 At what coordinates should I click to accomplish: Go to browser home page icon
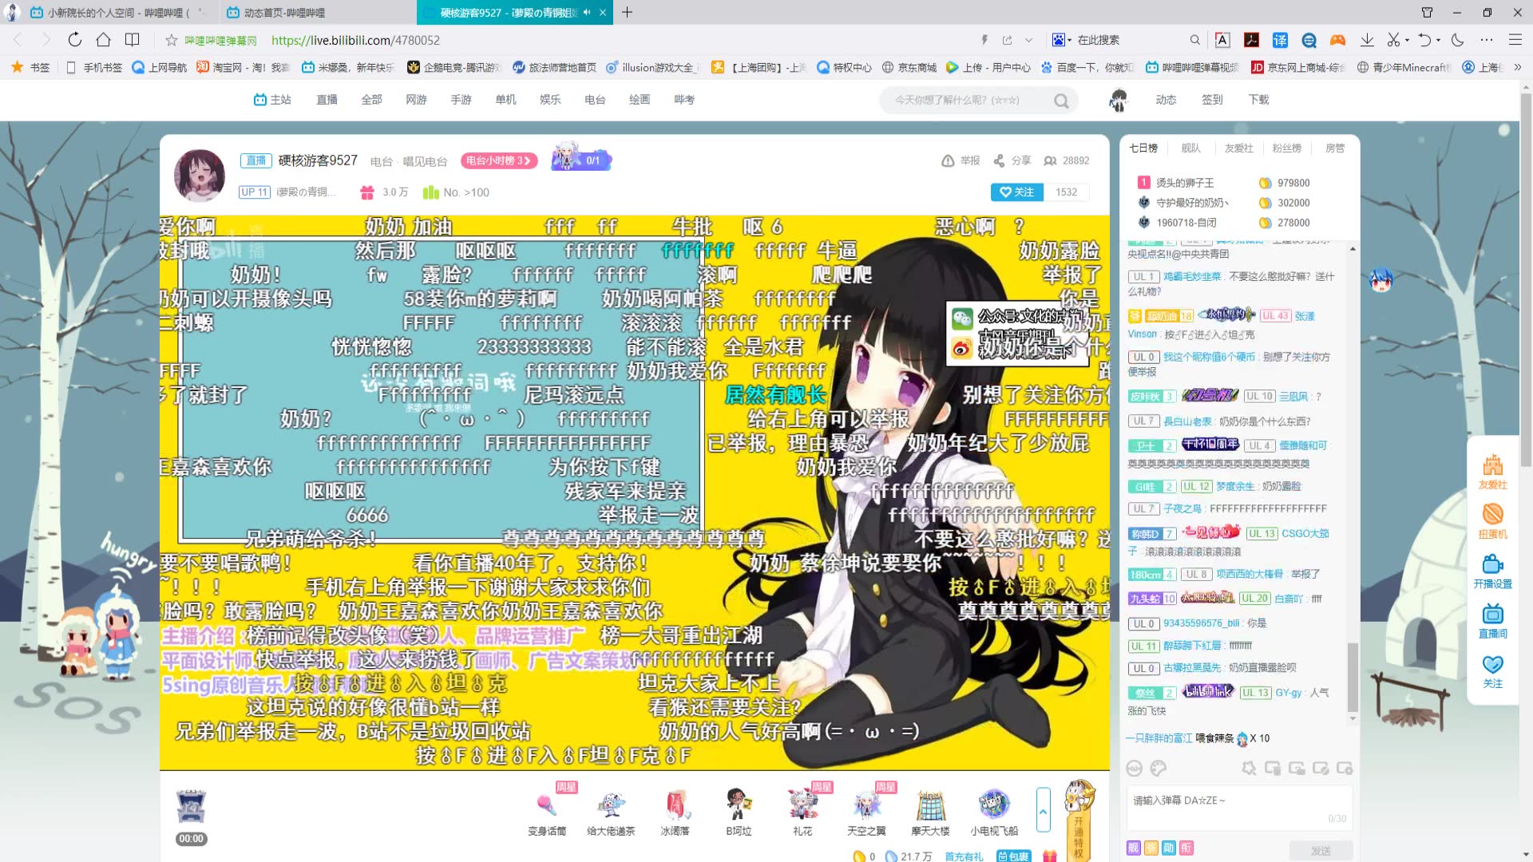click(x=104, y=40)
